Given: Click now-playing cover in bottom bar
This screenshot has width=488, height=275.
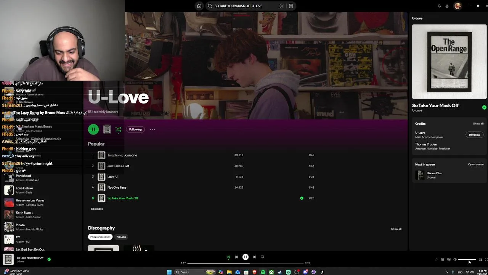Looking at the screenshot, I should click(x=8, y=259).
